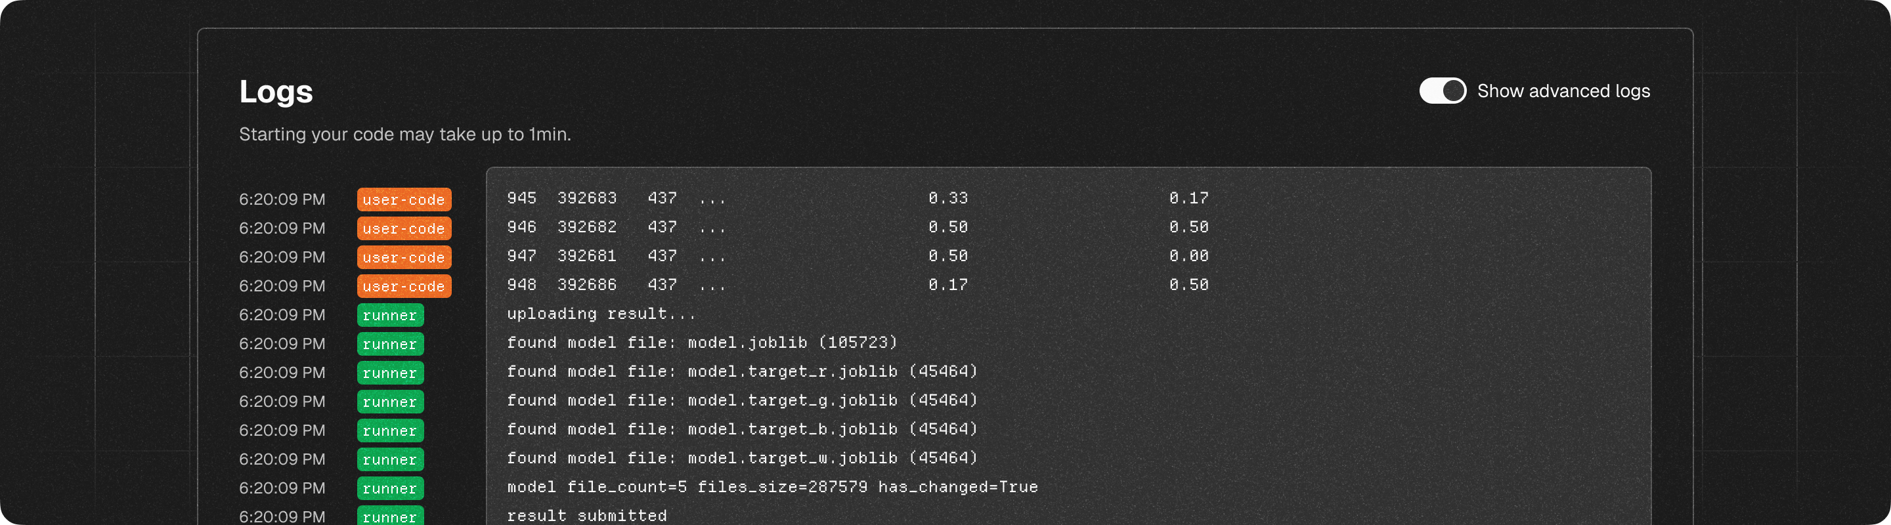Click the timestamp beside 'uploading result...' line
1891x525 pixels.
[x=282, y=315]
